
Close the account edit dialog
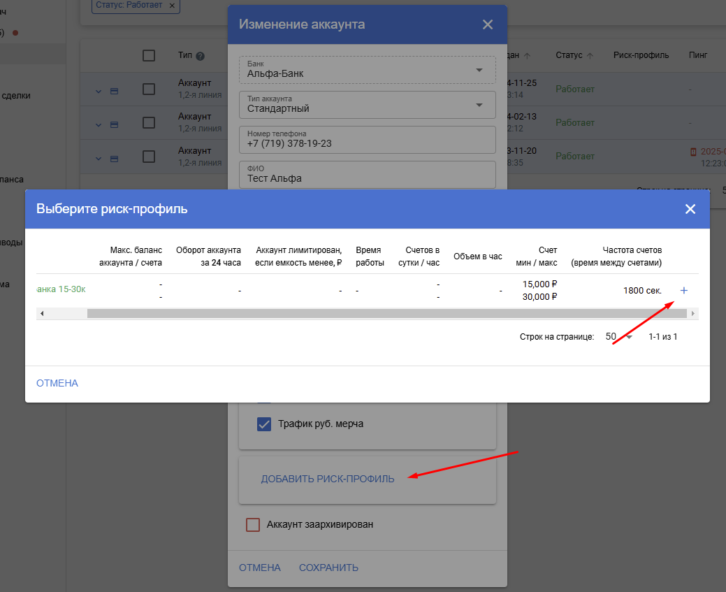click(488, 25)
